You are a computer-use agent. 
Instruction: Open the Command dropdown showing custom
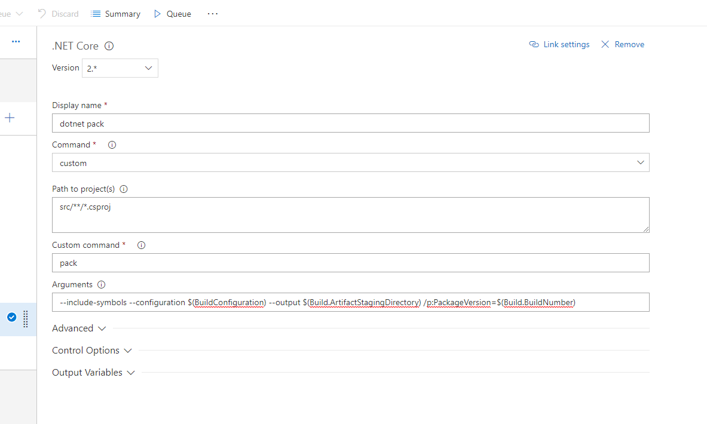350,162
